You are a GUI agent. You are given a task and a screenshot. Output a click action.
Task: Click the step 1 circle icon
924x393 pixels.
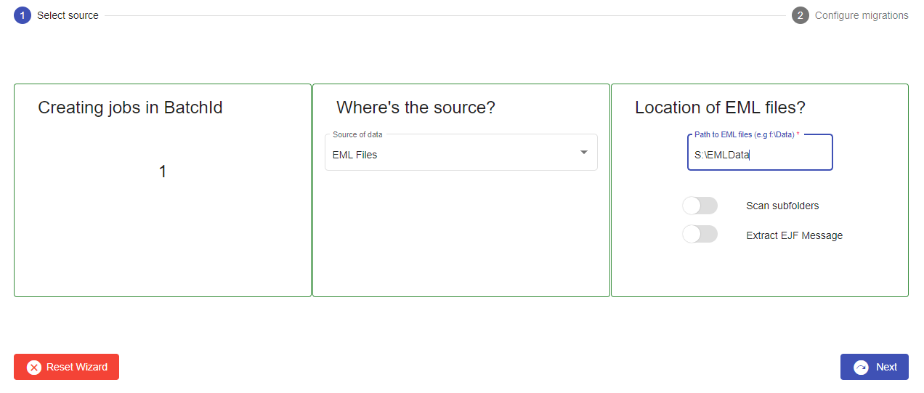pyautogui.click(x=23, y=15)
